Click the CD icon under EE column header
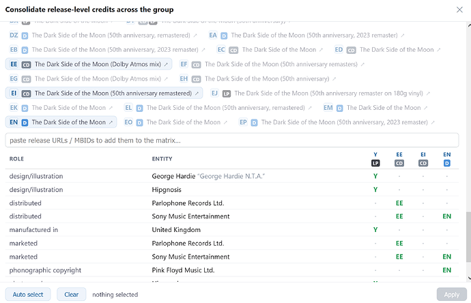This screenshot has width=471, height=303. pos(399,163)
